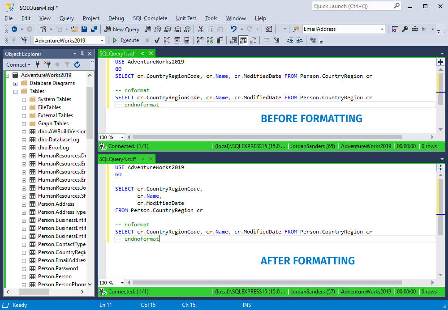Open the SQL Complete menu

(x=150, y=18)
